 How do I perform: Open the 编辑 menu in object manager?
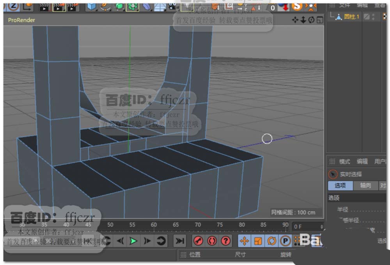[362, 5]
